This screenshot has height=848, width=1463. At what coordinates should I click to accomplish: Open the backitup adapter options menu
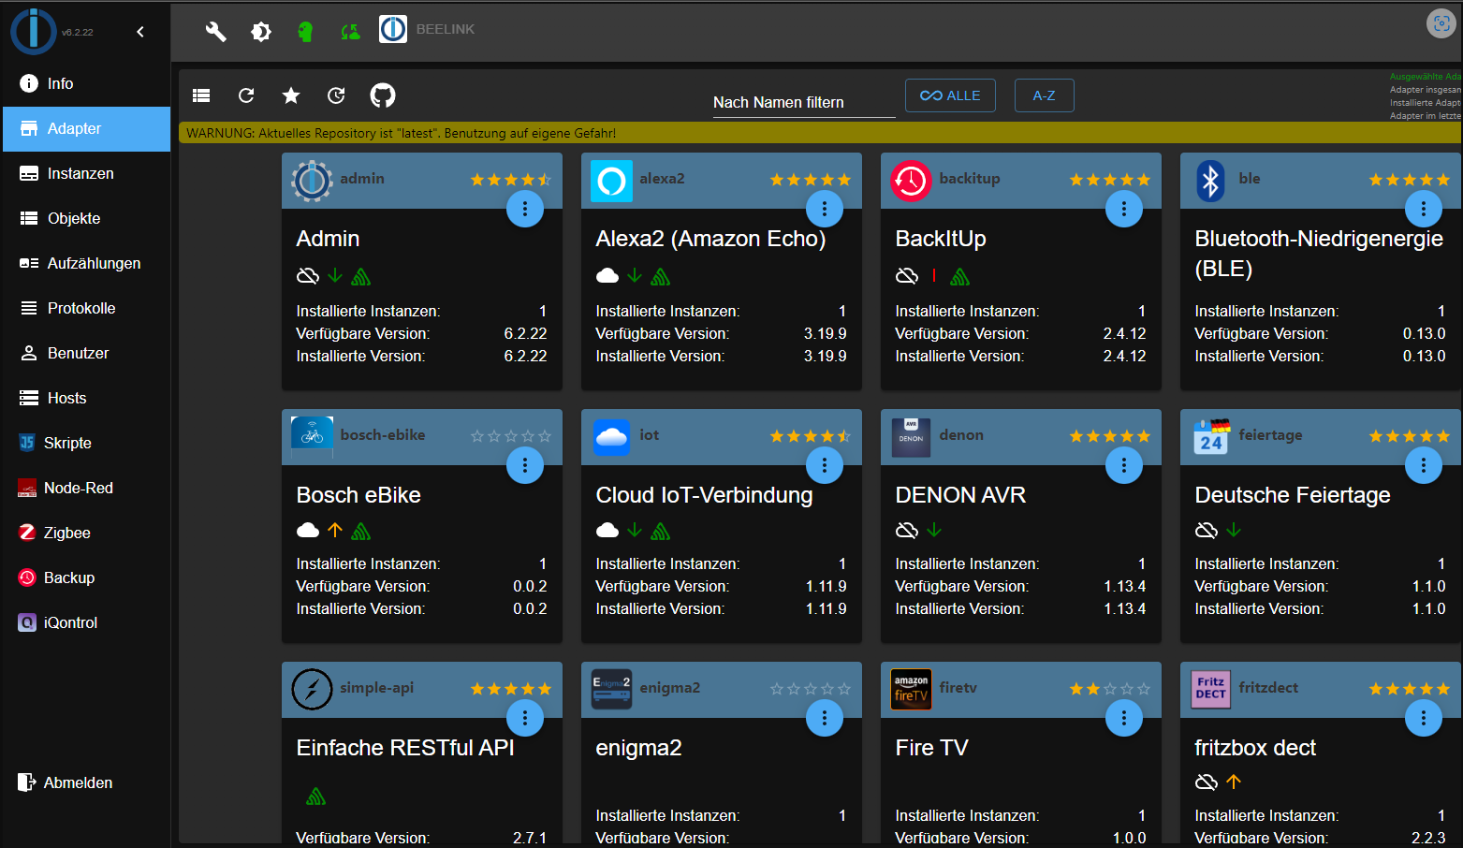[x=1124, y=208]
